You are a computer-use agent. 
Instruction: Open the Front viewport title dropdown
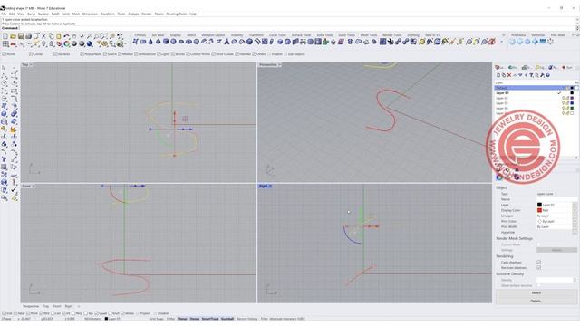click(x=34, y=186)
